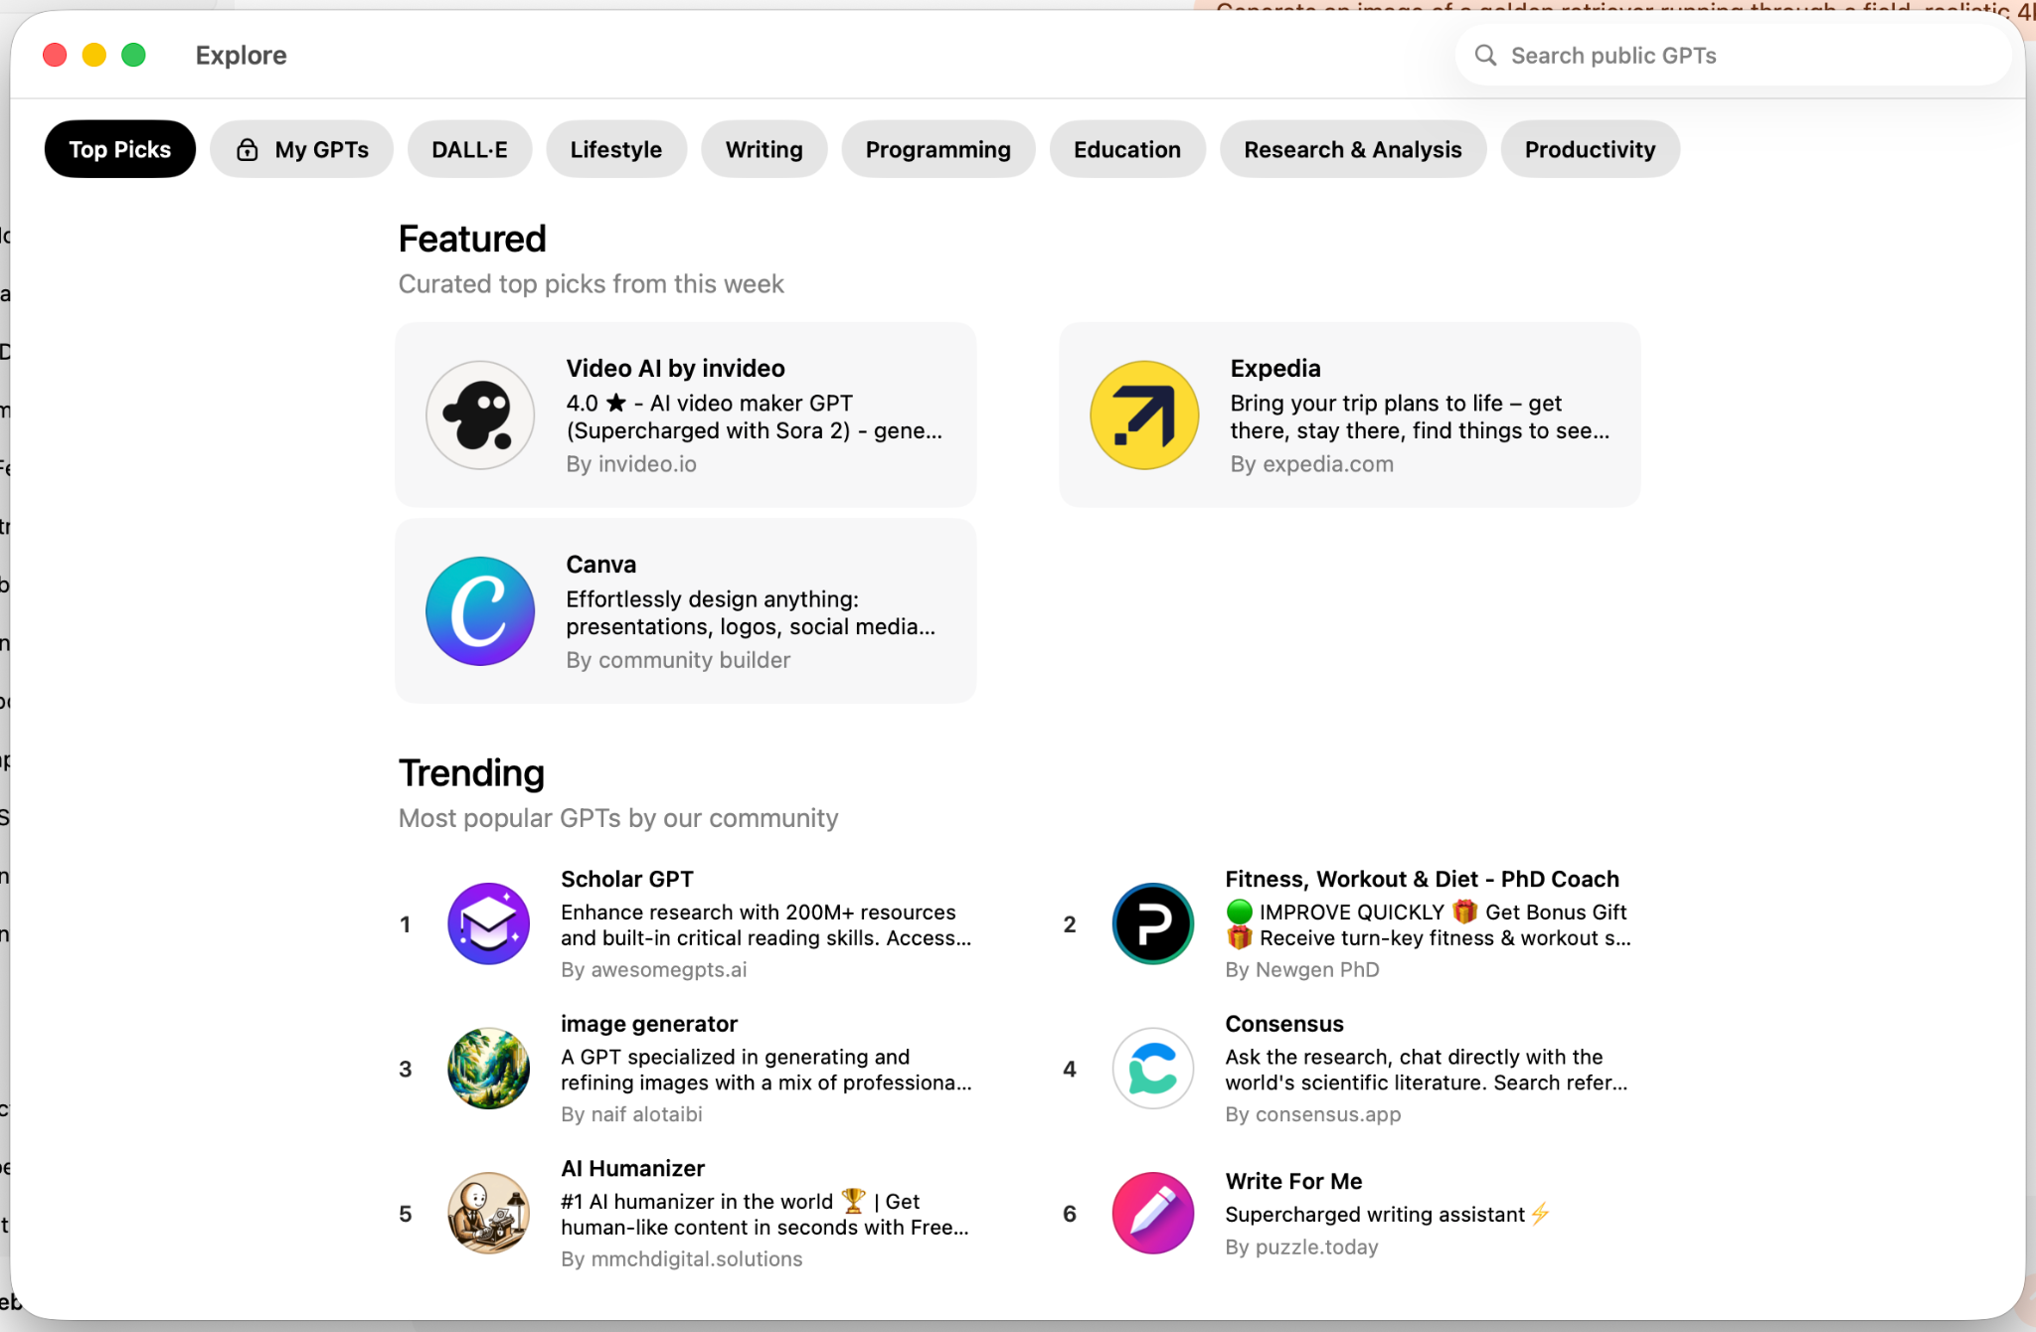Click the 'Curated top picks from this week' subtitle

click(x=591, y=284)
